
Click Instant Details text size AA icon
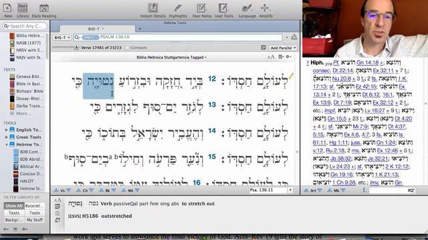[x=58, y=200]
